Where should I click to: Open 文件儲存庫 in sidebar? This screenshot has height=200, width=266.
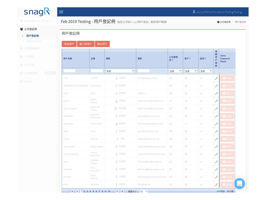31,73
